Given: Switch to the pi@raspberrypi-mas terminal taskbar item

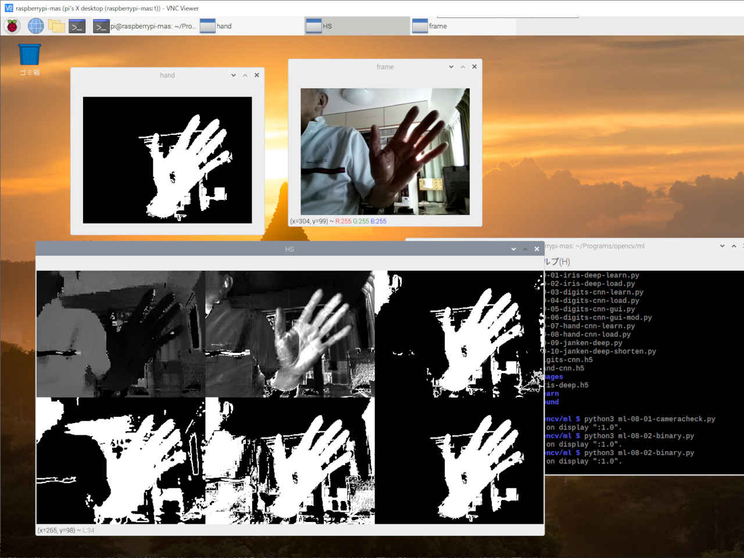Looking at the screenshot, I should coord(145,26).
